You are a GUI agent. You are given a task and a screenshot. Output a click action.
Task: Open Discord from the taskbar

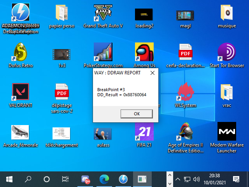tap(85, 179)
